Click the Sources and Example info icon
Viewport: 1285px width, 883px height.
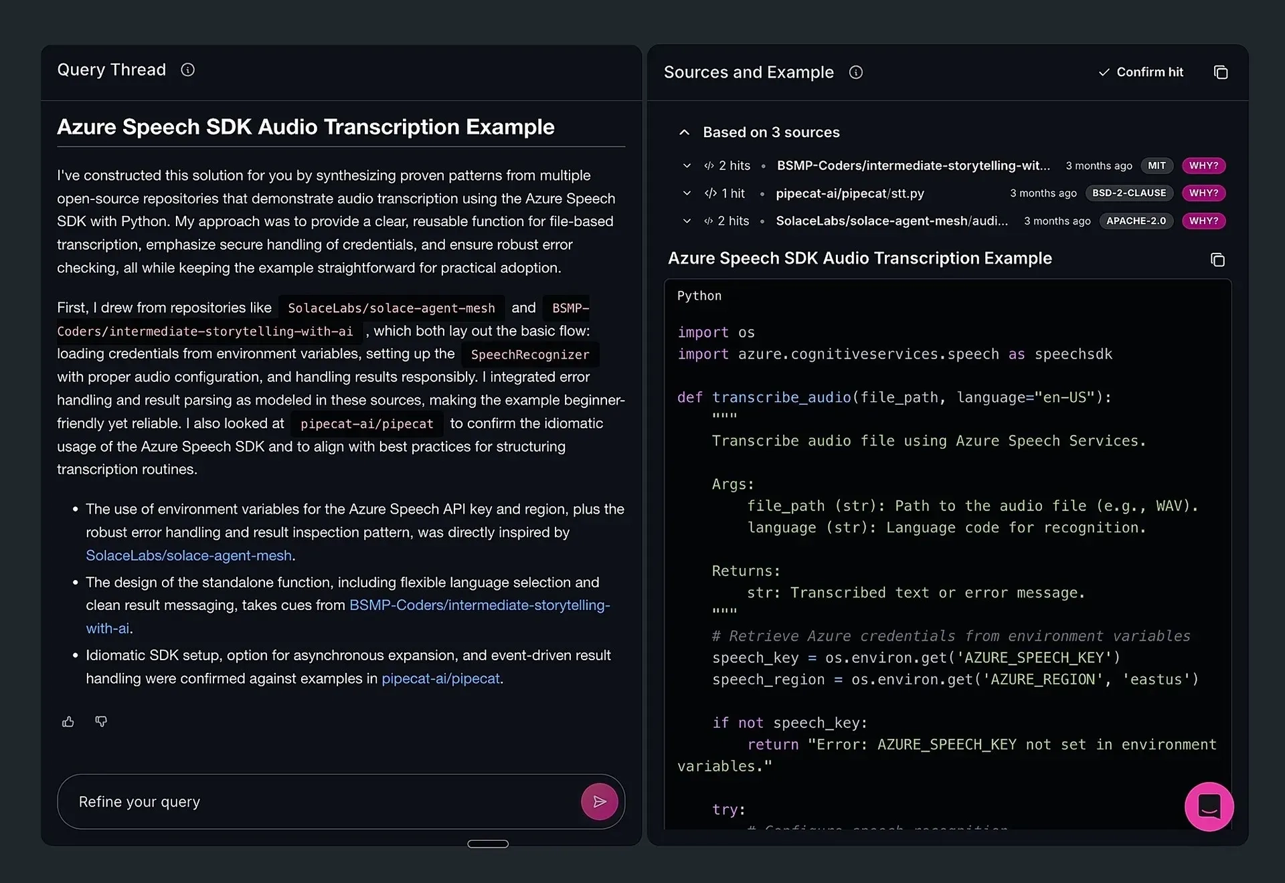[855, 72]
